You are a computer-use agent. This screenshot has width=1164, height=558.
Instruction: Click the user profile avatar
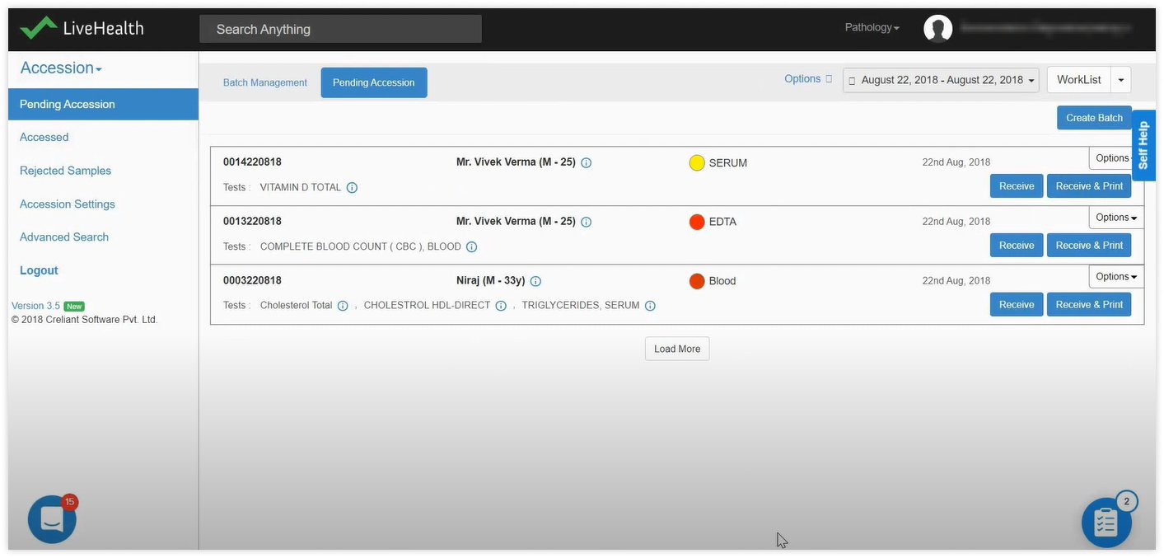point(937,29)
